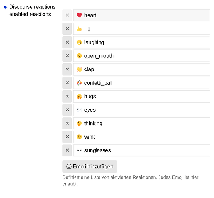Click the confetti ball emoji icon
Viewport: 214px width, 198px height.
79,83
